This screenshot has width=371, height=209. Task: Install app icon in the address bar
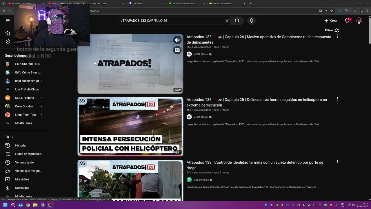pos(321,11)
